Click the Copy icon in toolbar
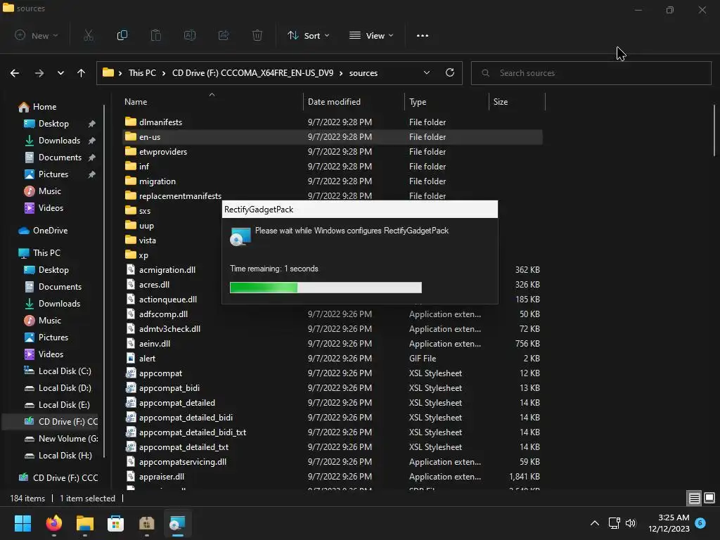Viewport: 720px width, 540px height. coord(122,35)
